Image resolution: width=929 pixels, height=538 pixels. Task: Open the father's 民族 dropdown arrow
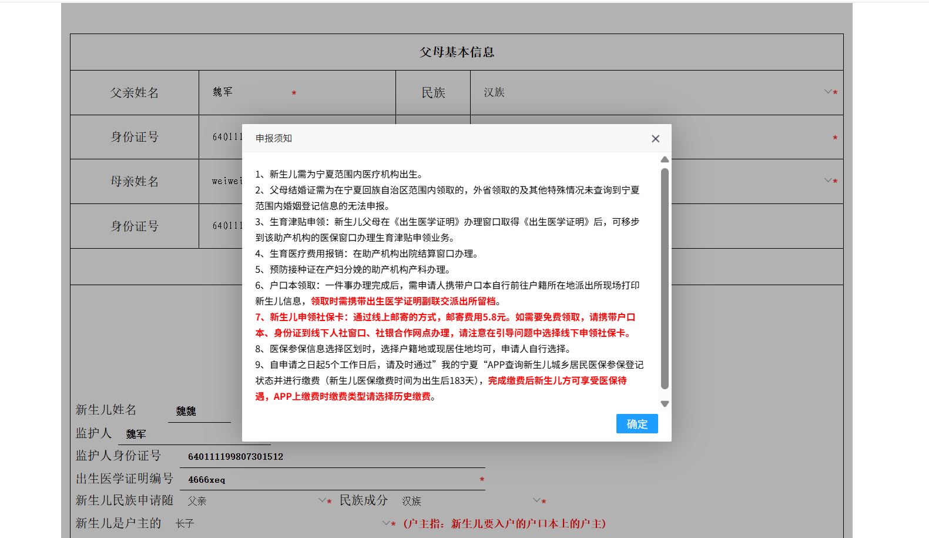click(x=827, y=92)
